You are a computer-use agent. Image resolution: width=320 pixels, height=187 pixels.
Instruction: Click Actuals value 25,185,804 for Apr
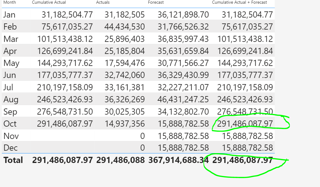point(125,51)
